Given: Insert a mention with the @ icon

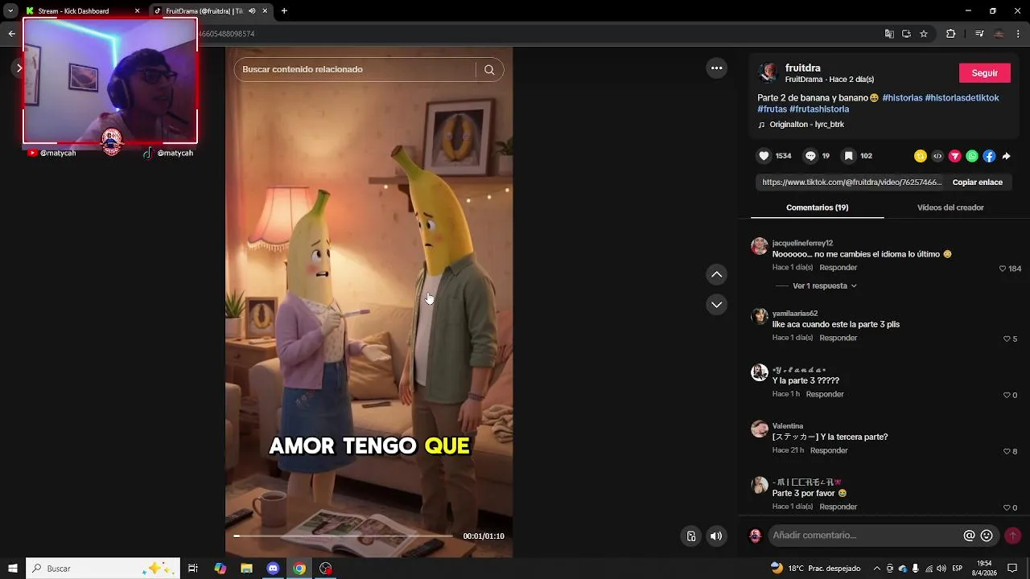Looking at the screenshot, I should [970, 536].
